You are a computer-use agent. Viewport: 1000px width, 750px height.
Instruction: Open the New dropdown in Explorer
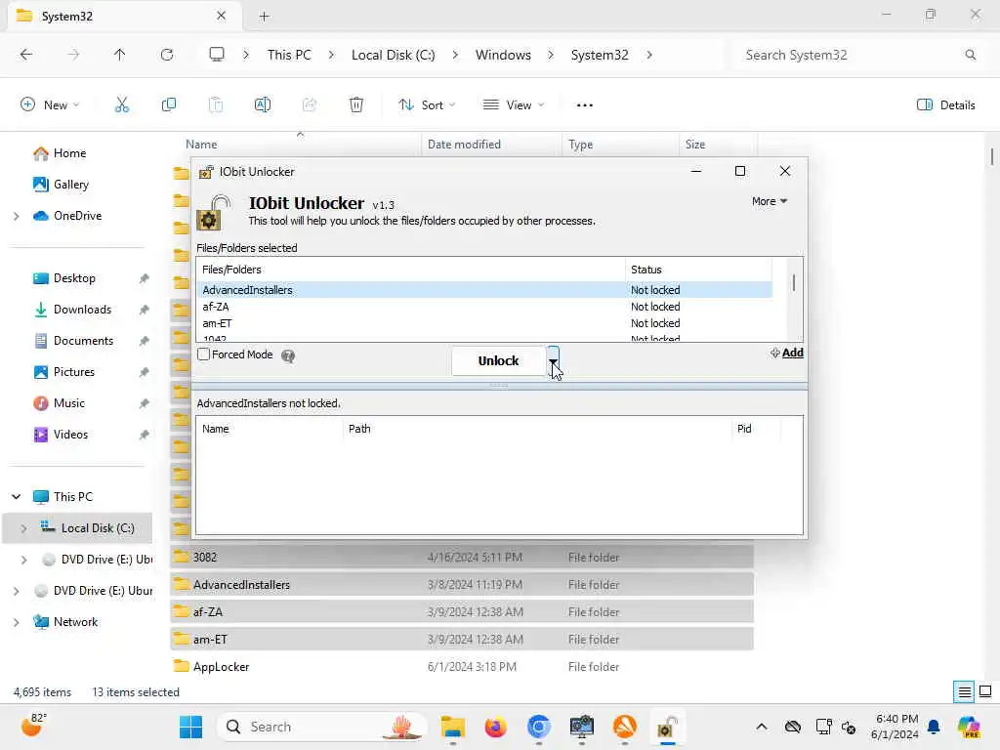(51, 105)
